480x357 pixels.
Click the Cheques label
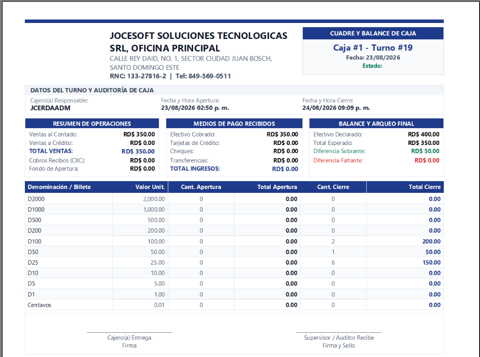coord(182,151)
